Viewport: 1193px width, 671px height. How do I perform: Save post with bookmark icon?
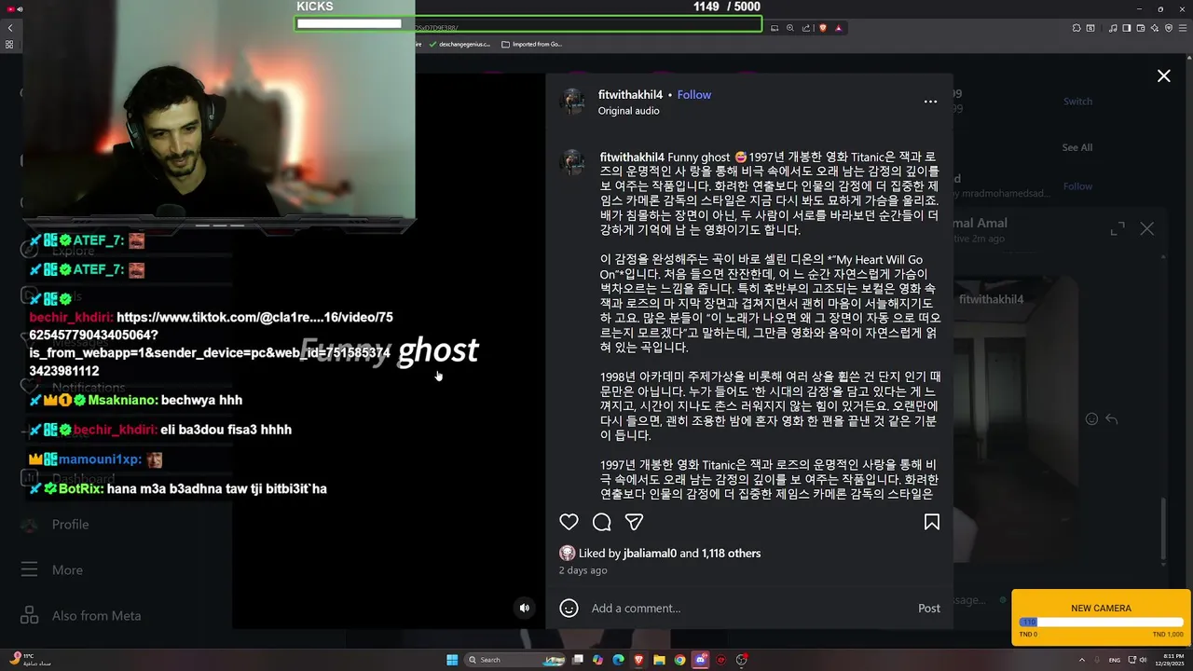(x=931, y=522)
